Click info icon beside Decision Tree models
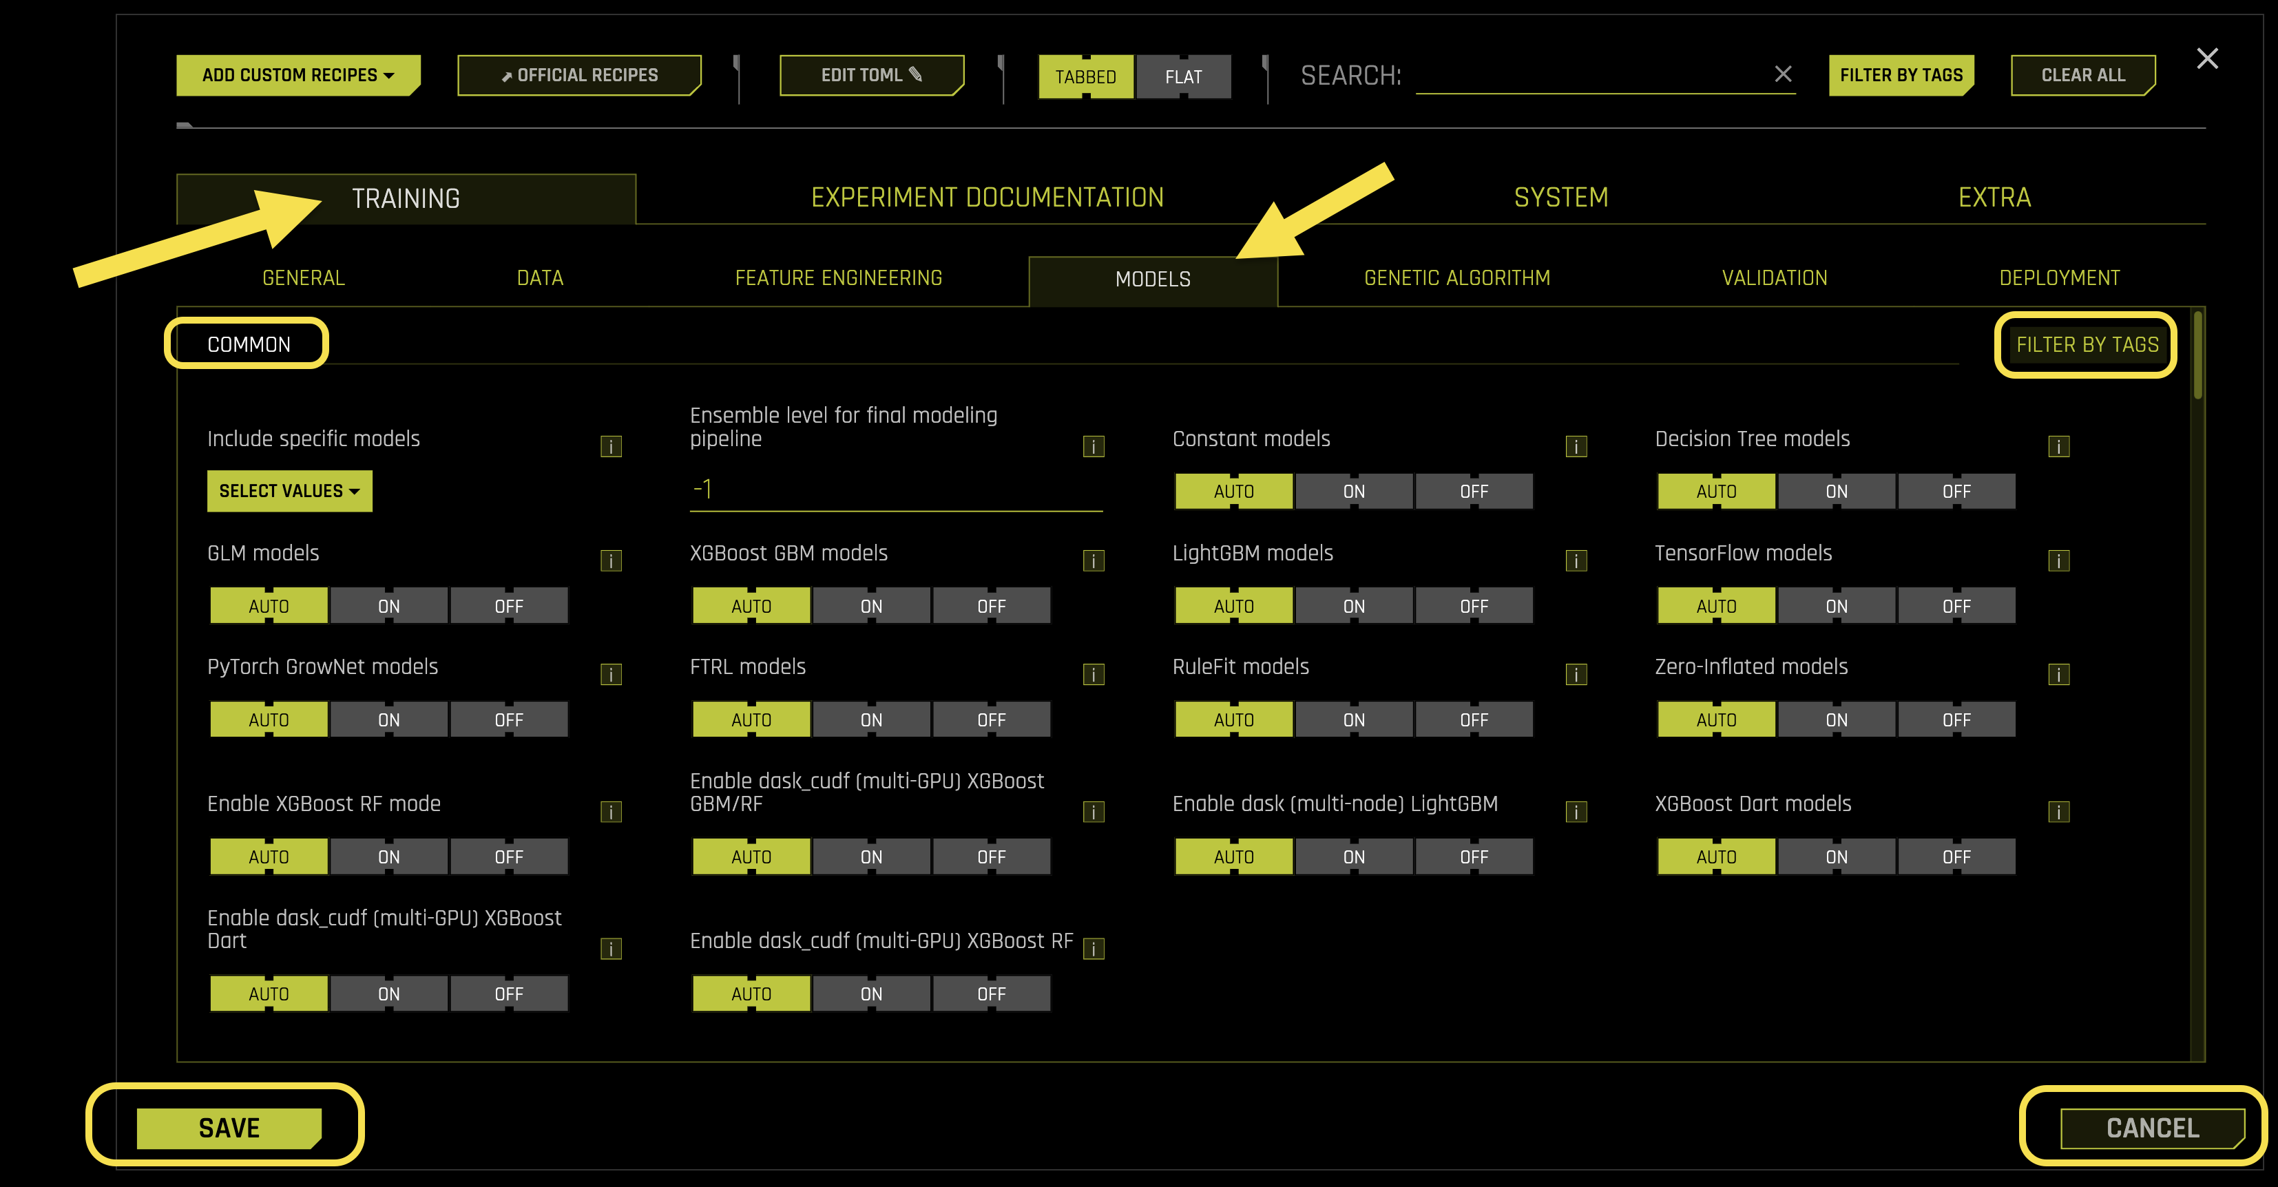Screen dimensions: 2278x1187 pyautogui.click(x=2058, y=446)
